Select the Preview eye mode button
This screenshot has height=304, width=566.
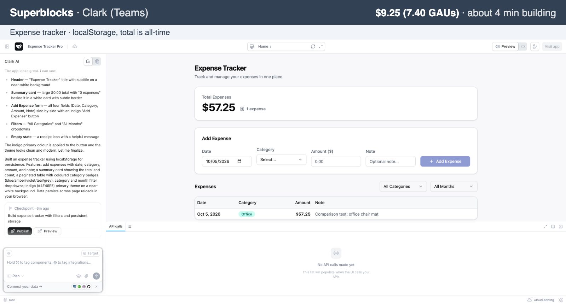pyautogui.click(x=505, y=46)
